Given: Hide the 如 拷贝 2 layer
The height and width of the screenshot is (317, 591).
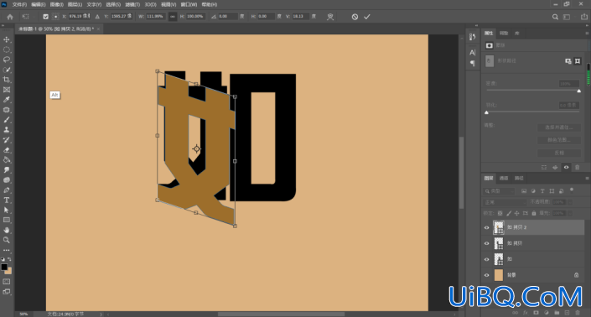Looking at the screenshot, I should pyautogui.click(x=486, y=227).
